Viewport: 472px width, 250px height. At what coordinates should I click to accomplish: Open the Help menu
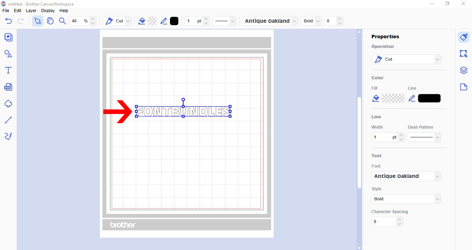[x=64, y=11]
